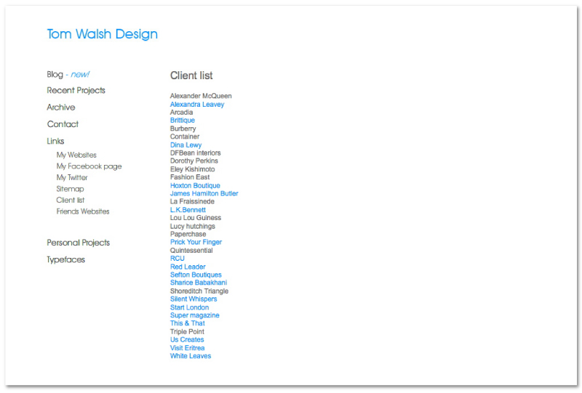582x393 pixels.
Task: Go to Recent Projects
Action: click(76, 91)
